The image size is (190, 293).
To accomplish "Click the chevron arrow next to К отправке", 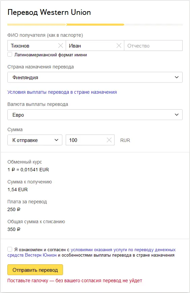I will [x=56, y=140].
